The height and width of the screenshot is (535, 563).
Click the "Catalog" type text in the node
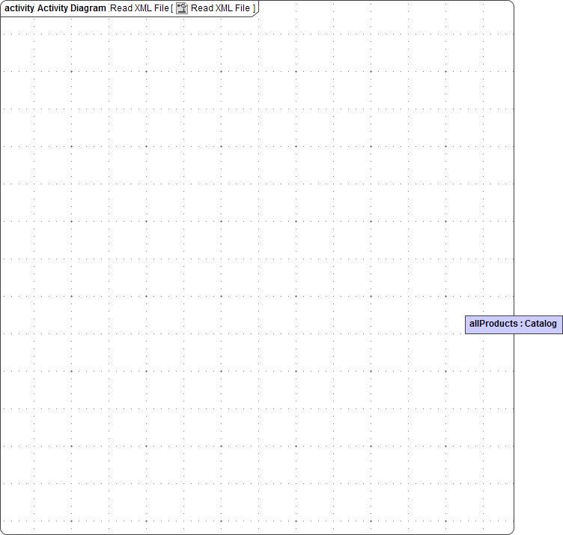coord(541,324)
